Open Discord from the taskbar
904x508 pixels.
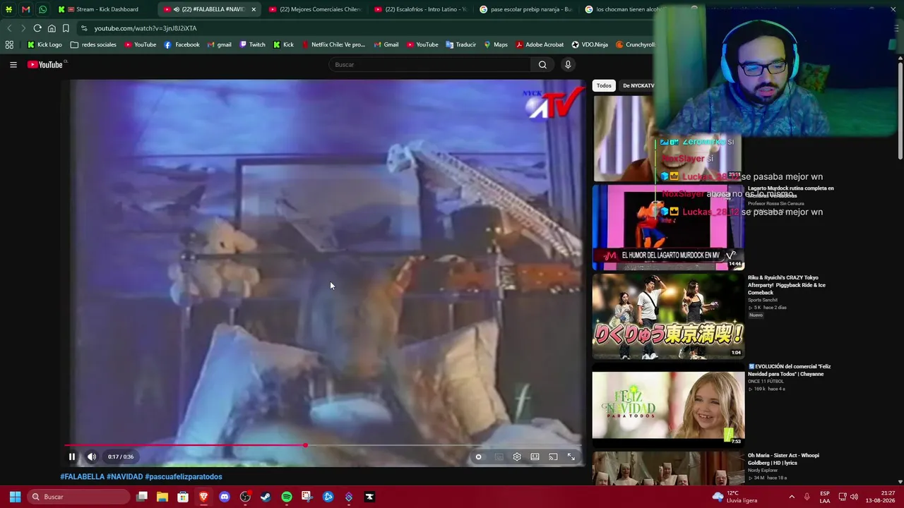coord(225,497)
